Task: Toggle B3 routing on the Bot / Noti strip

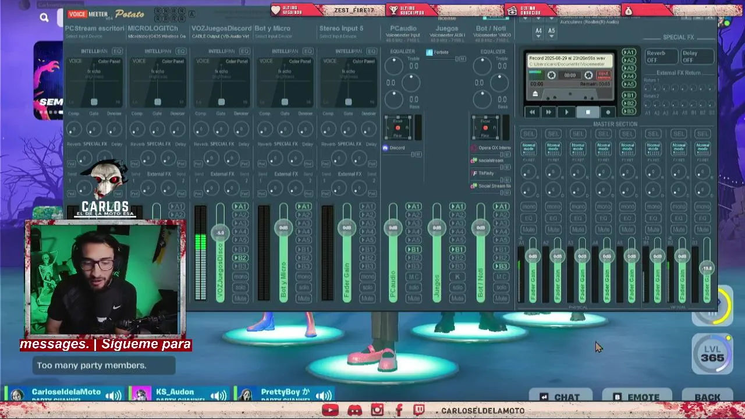Action: (501, 267)
